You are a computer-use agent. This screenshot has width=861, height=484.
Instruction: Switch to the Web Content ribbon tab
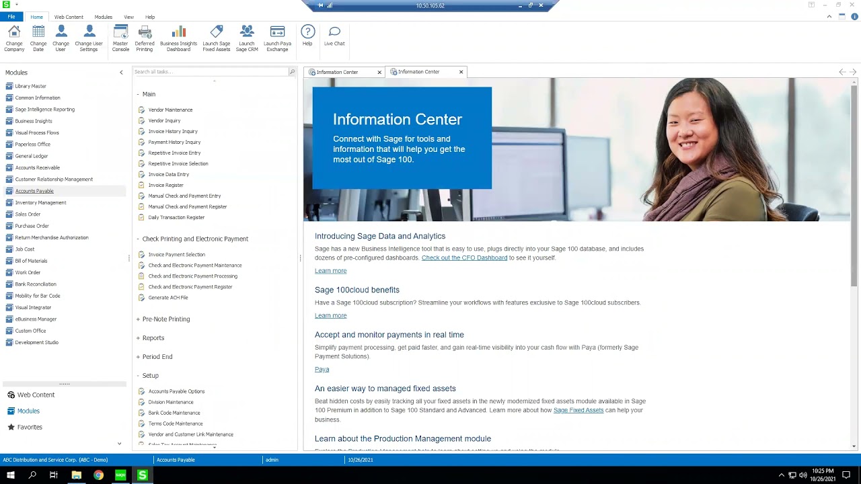click(x=69, y=17)
